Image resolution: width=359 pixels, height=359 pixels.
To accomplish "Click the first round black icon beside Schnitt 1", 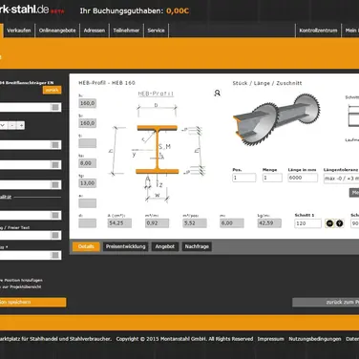I will point(329,223).
